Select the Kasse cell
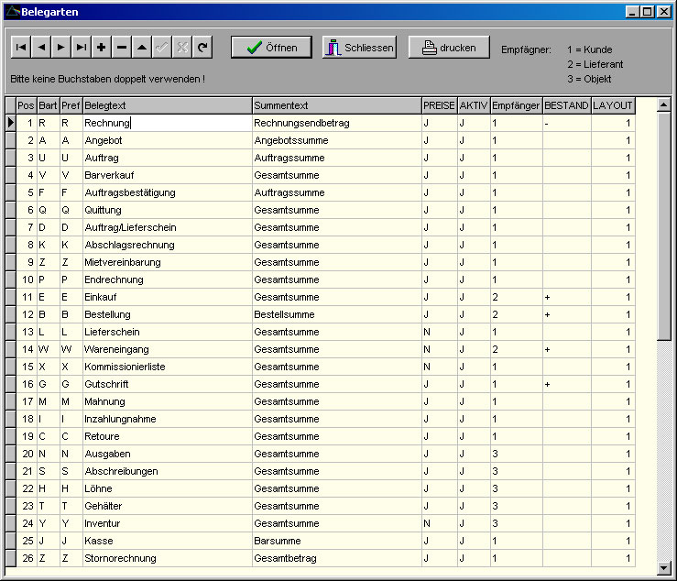677x581 pixels. click(x=167, y=541)
